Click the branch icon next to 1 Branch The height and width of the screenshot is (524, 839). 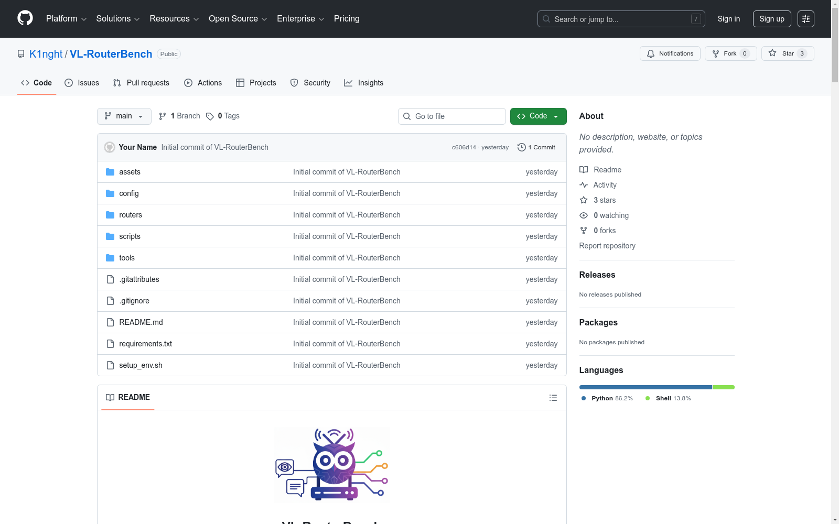[163, 116]
